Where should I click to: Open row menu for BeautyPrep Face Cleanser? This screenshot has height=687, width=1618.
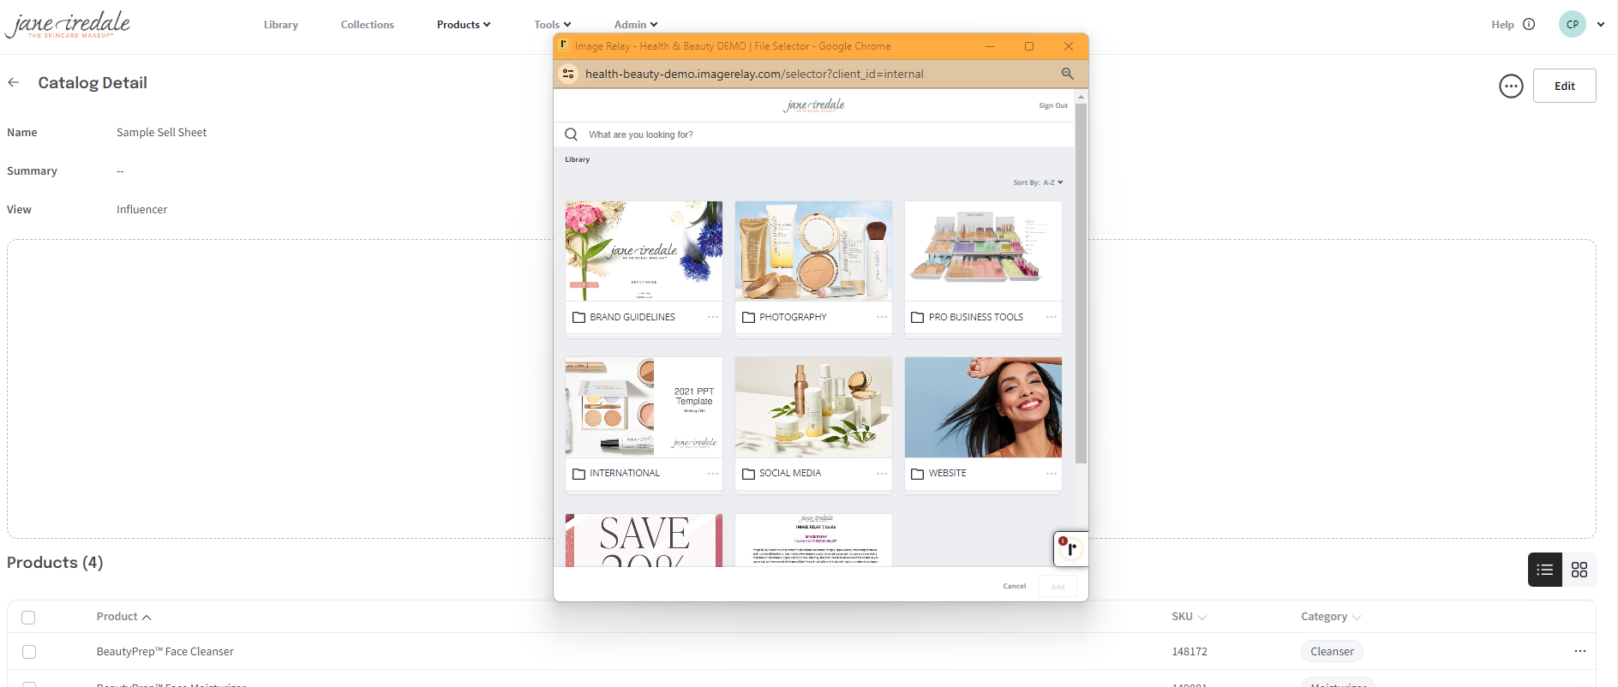(1579, 651)
